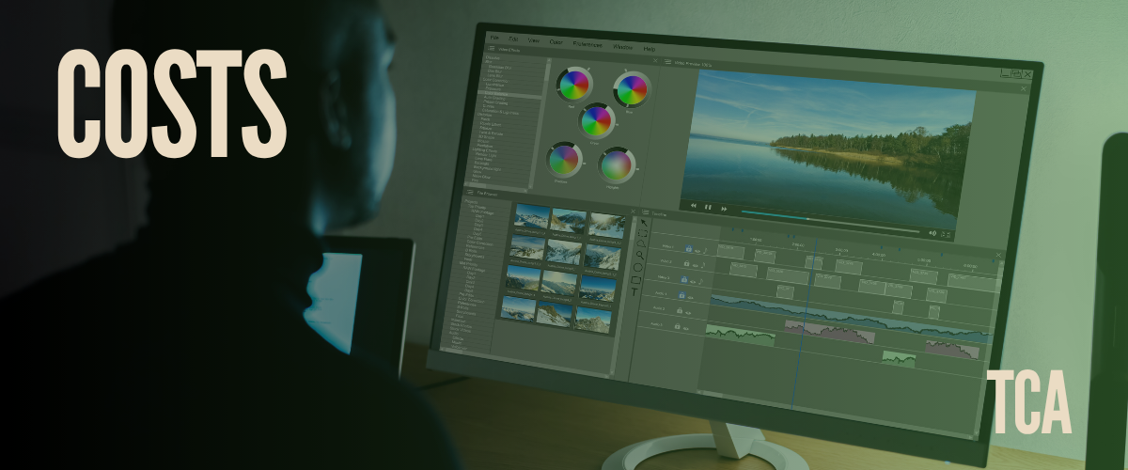Open the File menu
The height and width of the screenshot is (470, 1128).
tap(494, 38)
